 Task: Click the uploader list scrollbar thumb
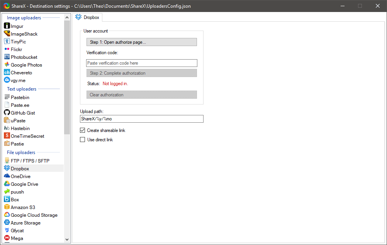[x=67, y=77]
